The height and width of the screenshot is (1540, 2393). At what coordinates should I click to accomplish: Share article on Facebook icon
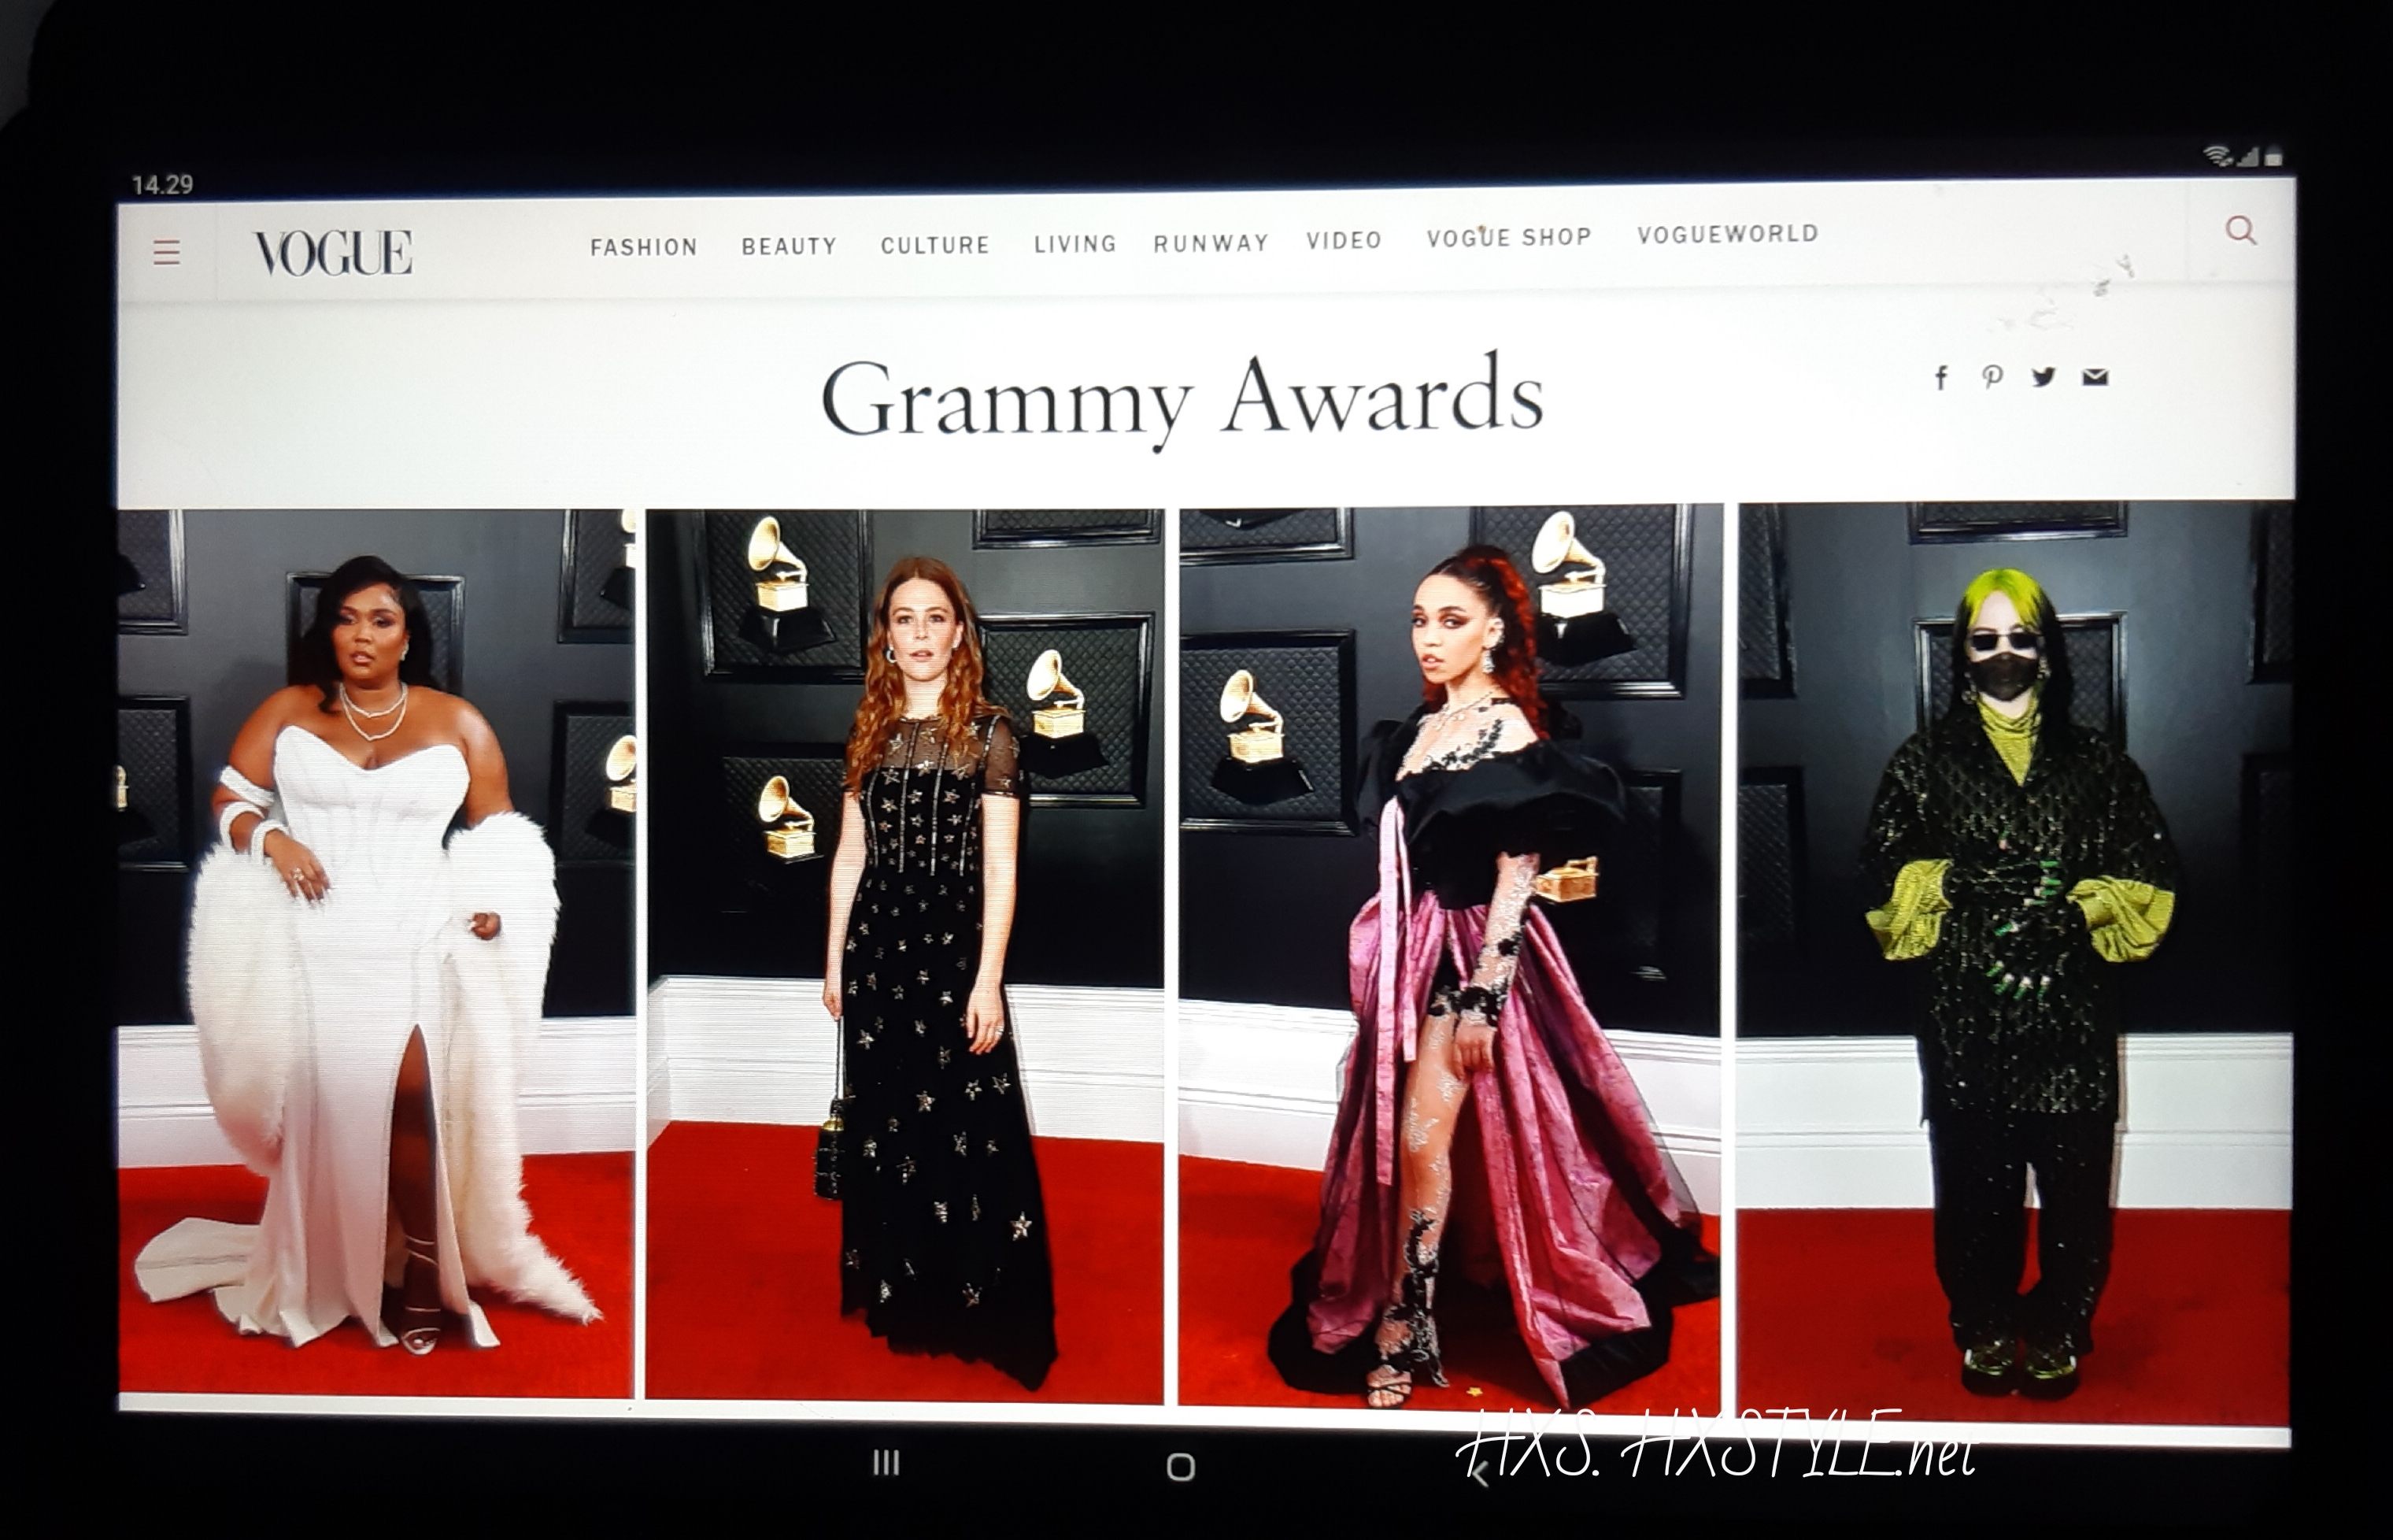click(x=1941, y=378)
